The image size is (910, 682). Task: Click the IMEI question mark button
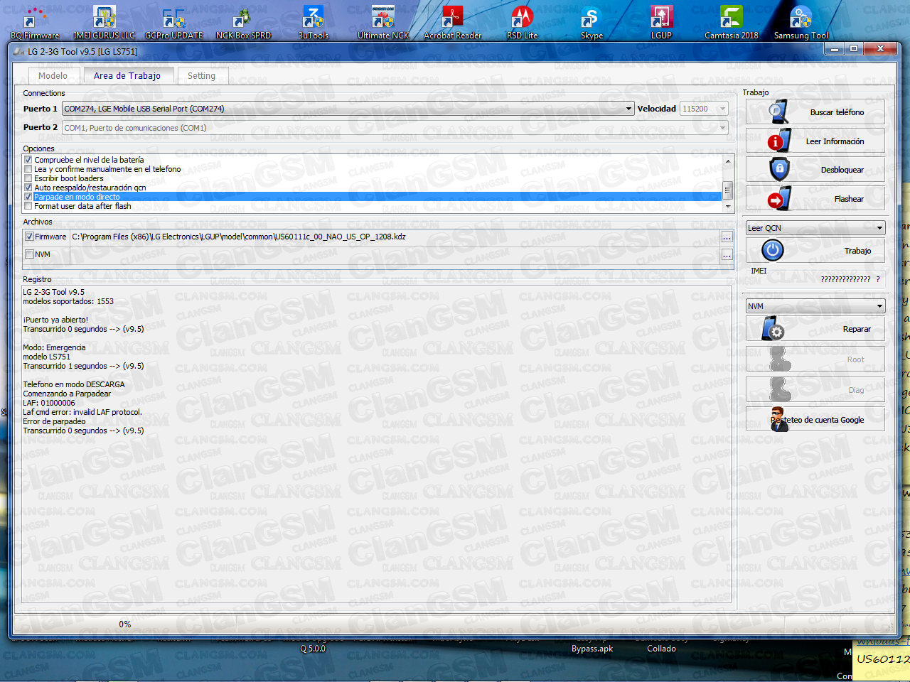(878, 279)
